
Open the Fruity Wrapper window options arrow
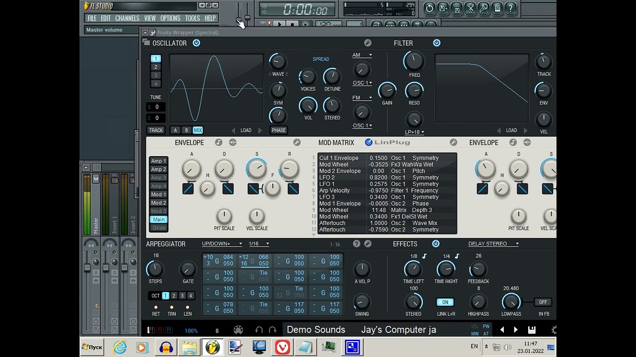[x=145, y=33]
